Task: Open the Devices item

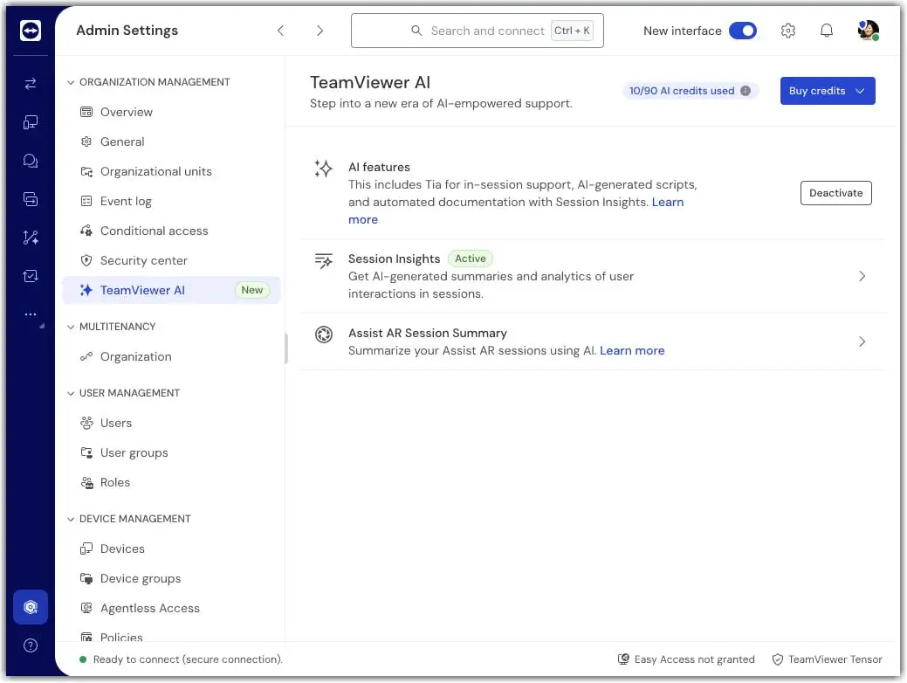Action: [171, 548]
